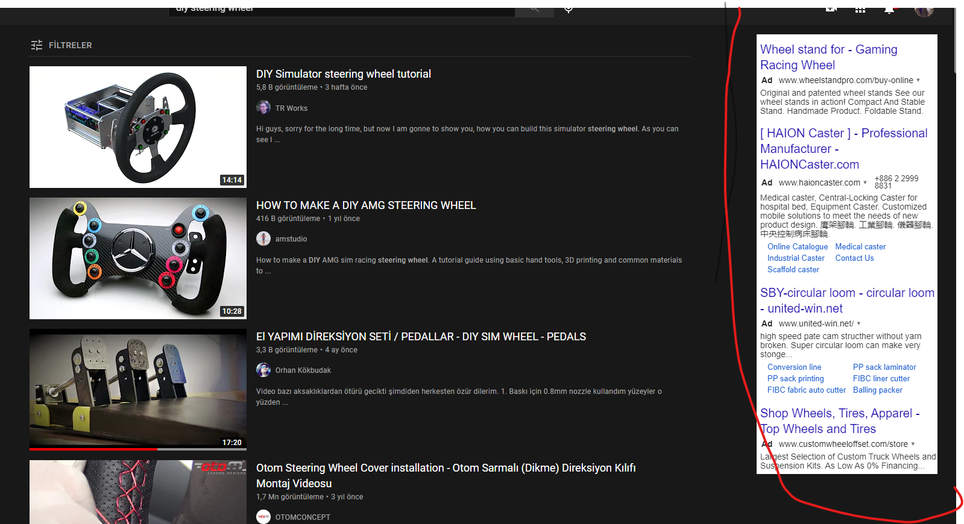Click the '1,7 Mn görüntüleme' view count
The image size is (964, 524).
(x=290, y=497)
